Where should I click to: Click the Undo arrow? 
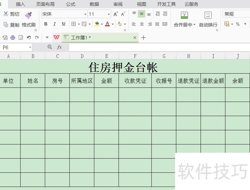[29, 38]
